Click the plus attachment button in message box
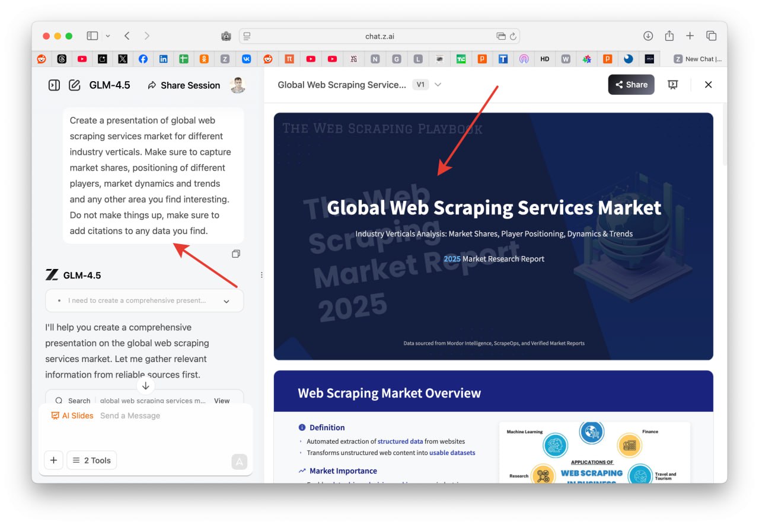759x525 pixels. pyautogui.click(x=53, y=460)
